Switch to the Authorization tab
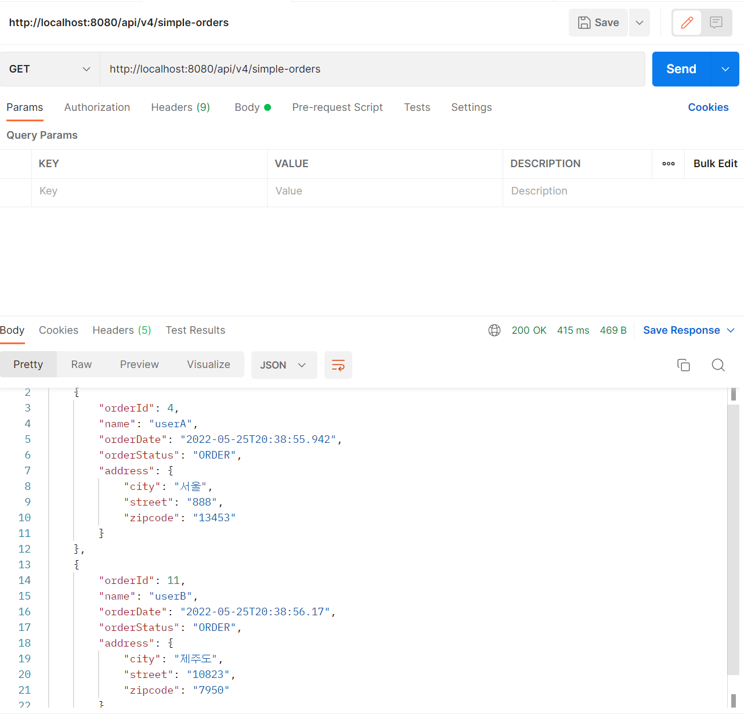 click(97, 107)
